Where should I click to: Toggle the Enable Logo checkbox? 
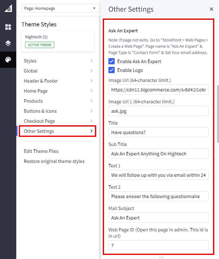click(x=112, y=70)
